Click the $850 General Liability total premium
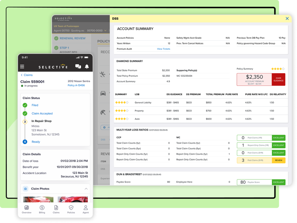The image size is (297, 223). click(208, 103)
